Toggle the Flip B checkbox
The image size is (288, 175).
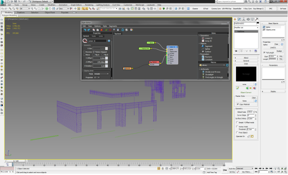pos(103,55)
